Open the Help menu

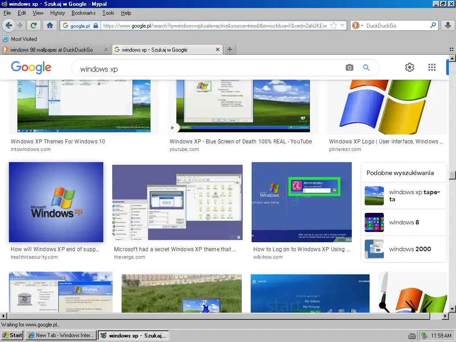(x=126, y=13)
